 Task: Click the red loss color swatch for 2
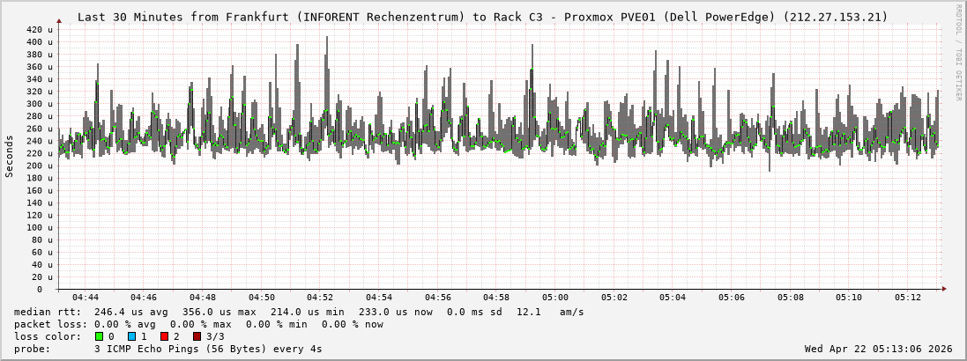pos(164,336)
